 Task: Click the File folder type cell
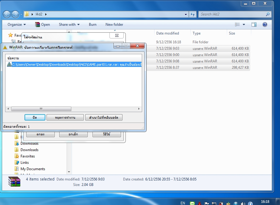coord(200,42)
